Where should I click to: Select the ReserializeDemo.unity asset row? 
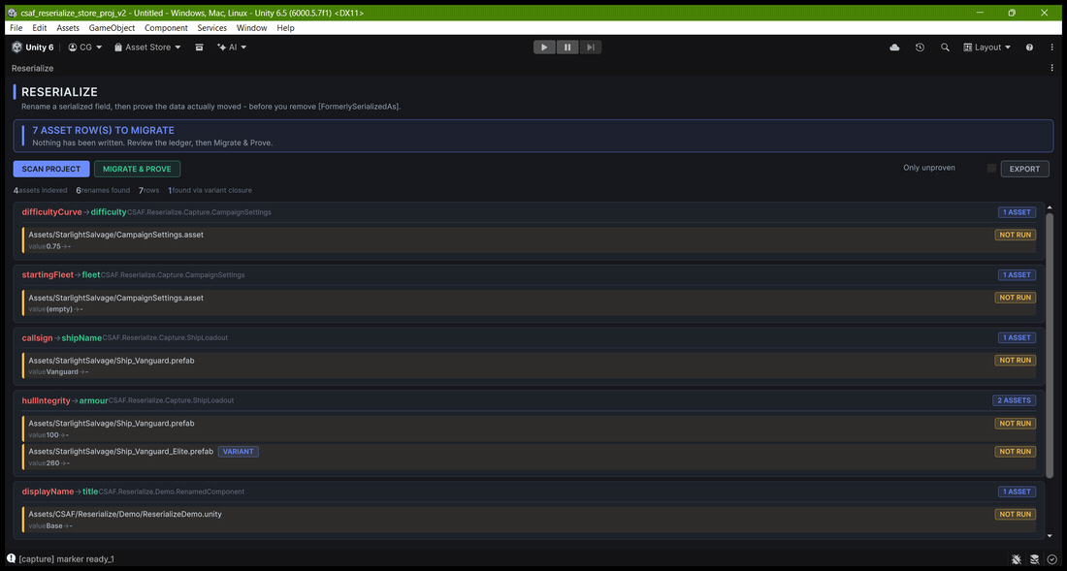click(x=530, y=520)
